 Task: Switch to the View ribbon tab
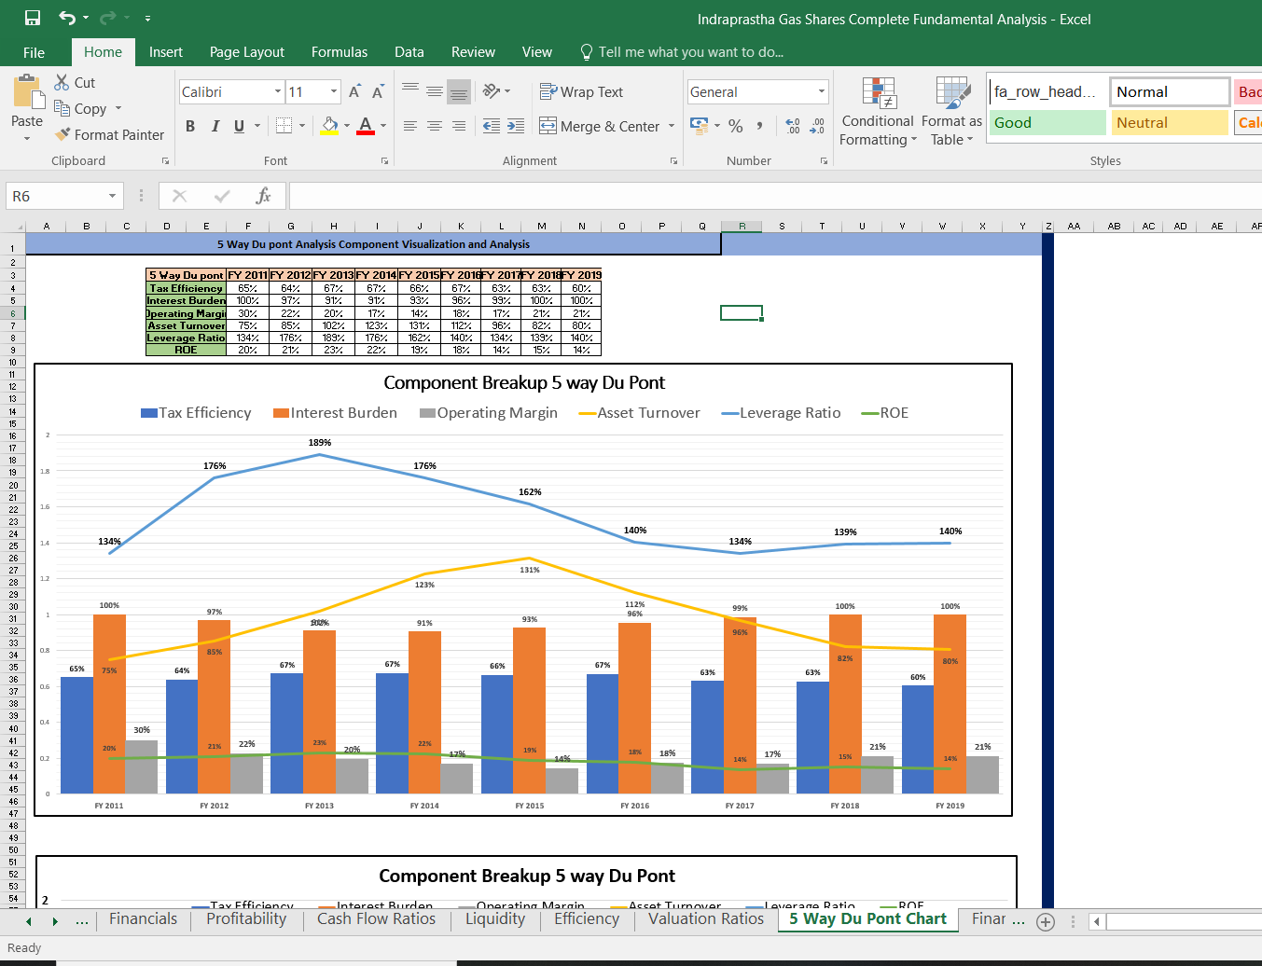click(x=536, y=52)
